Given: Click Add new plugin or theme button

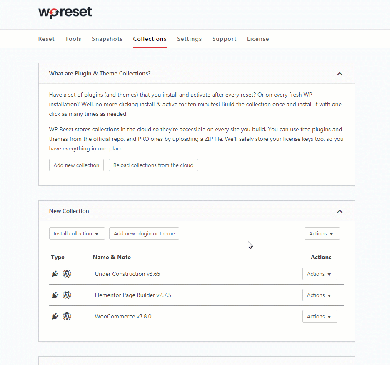Looking at the screenshot, I should (x=144, y=233).
